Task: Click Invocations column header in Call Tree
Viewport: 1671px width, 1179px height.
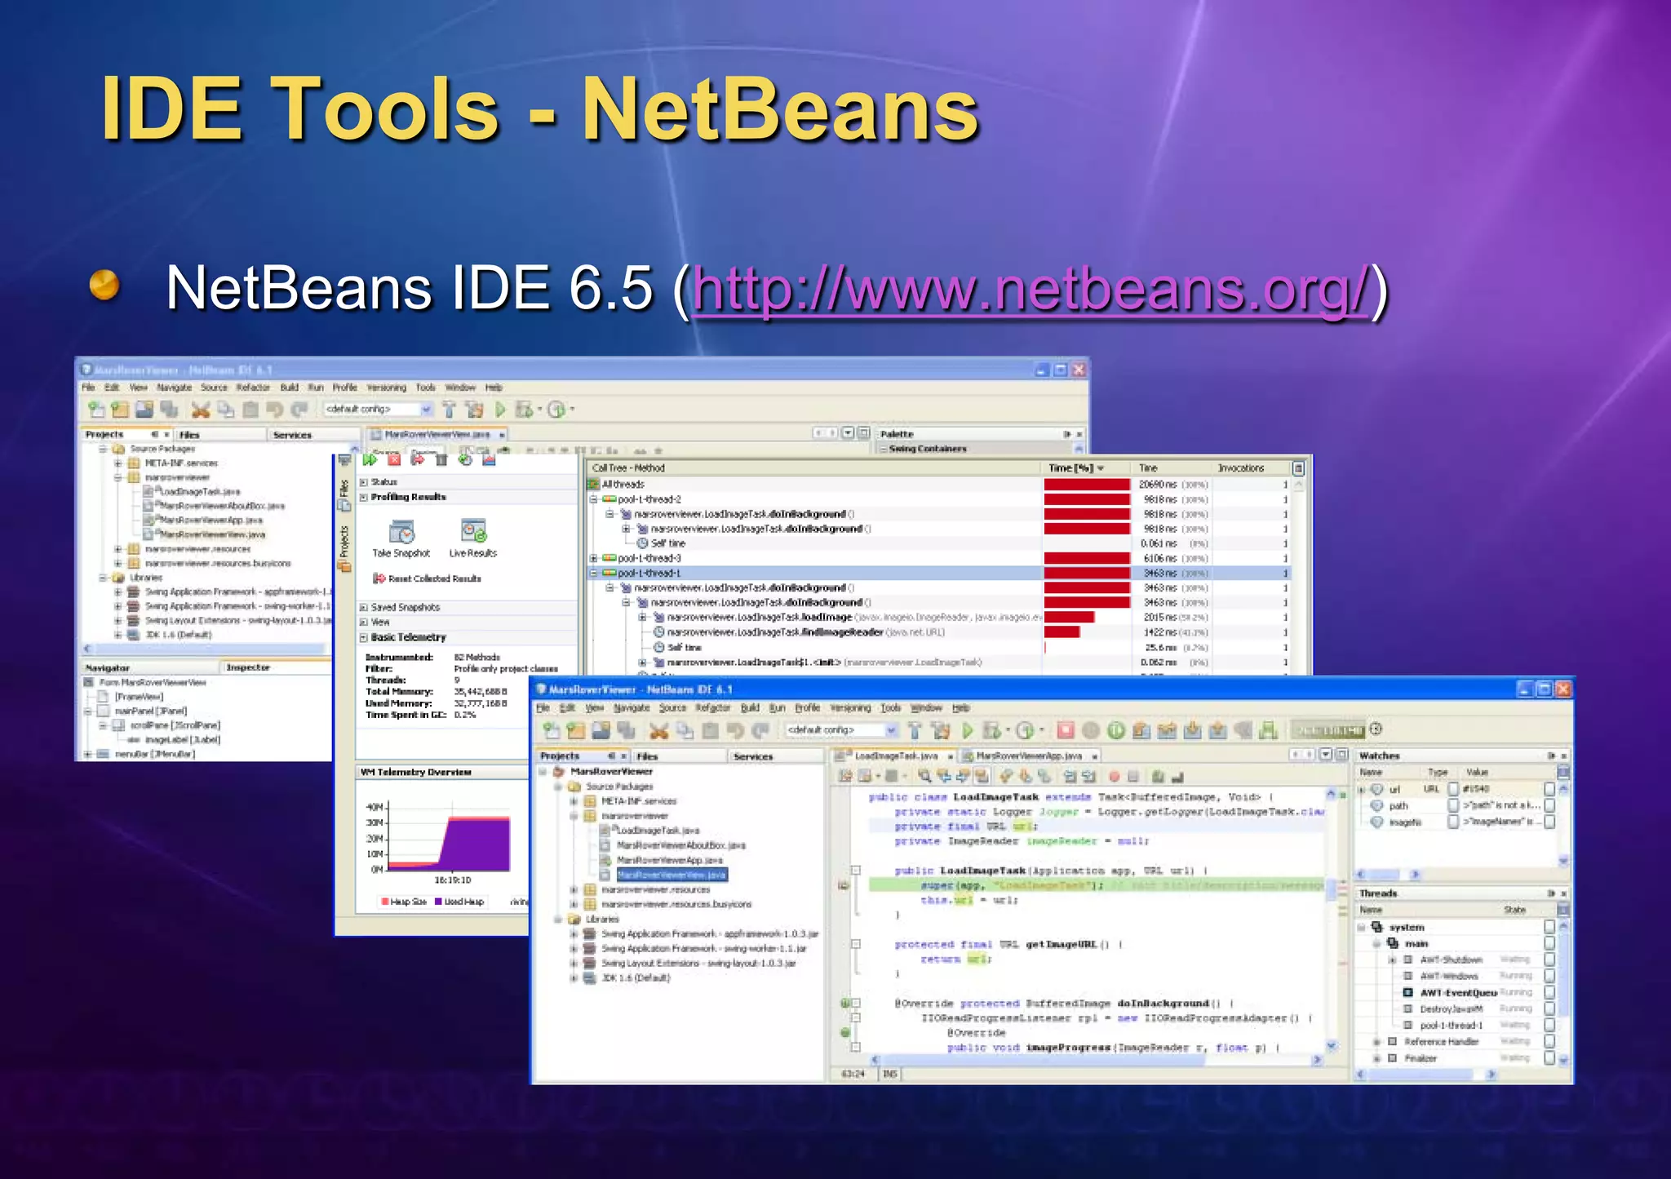Action: pos(1240,468)
